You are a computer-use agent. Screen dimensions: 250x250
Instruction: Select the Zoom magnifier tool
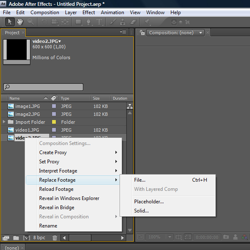30,22
